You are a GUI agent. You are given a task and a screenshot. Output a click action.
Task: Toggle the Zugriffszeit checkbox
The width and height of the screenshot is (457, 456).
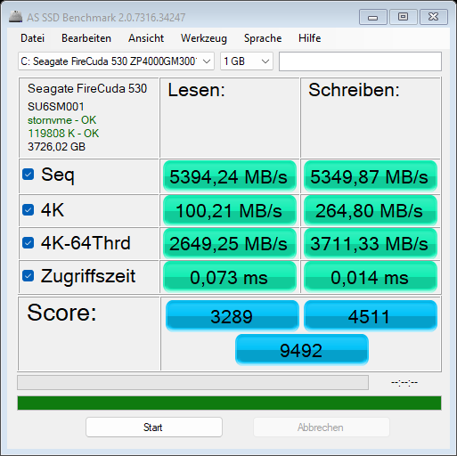click(29, 276)
